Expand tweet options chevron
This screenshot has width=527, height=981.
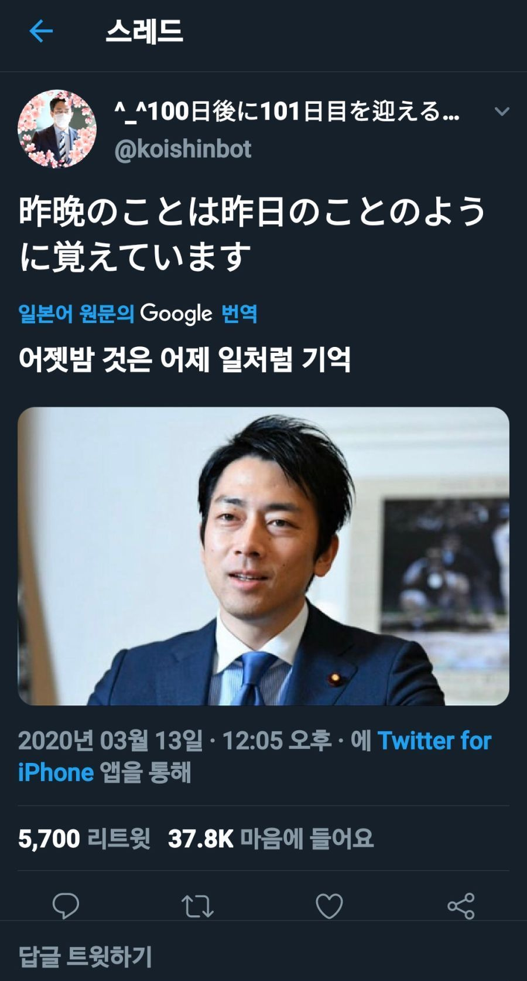click(502, 111)
